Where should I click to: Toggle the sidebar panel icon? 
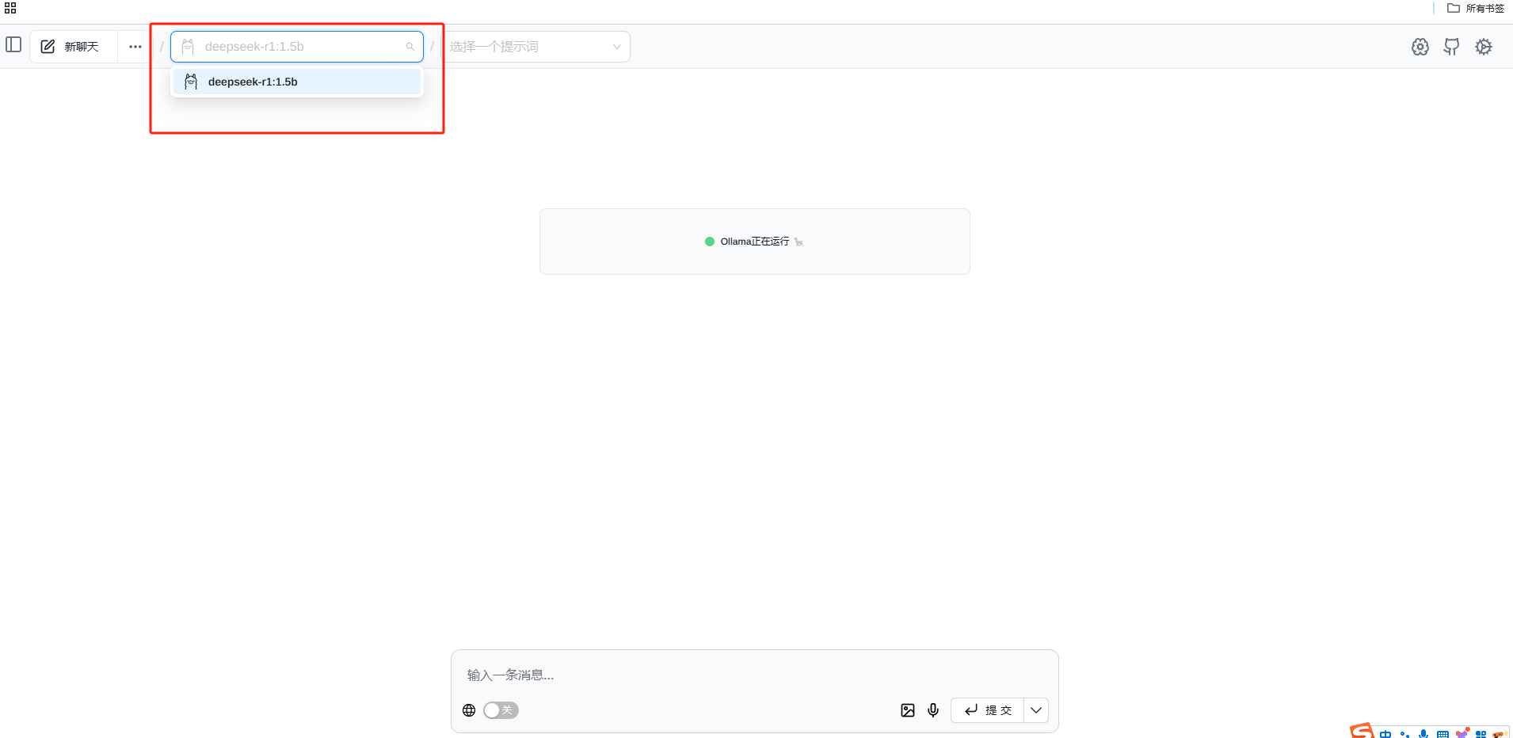point(13,44)
